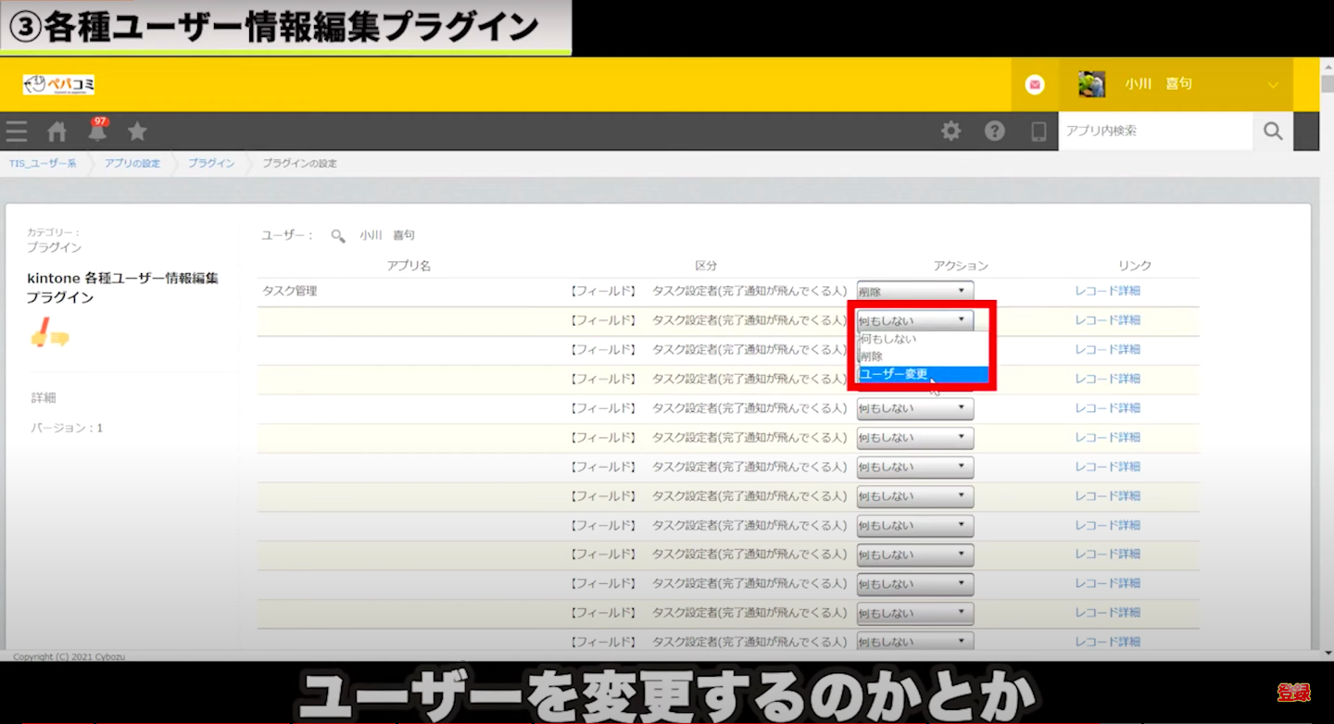Click the search magnifier button
This screenshot has width=1334, height=724.
point(1273,131)
